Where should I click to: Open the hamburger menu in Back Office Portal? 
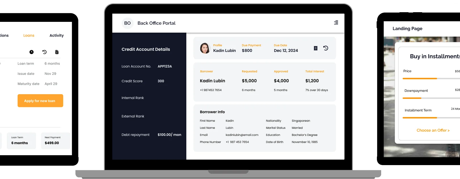point(336,23)
